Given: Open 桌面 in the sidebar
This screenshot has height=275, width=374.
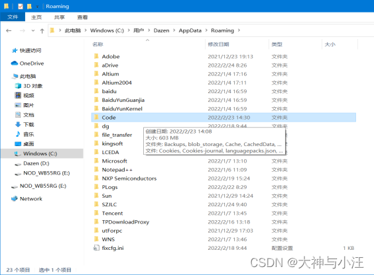Looking at the screenshot, I should 29,144.
